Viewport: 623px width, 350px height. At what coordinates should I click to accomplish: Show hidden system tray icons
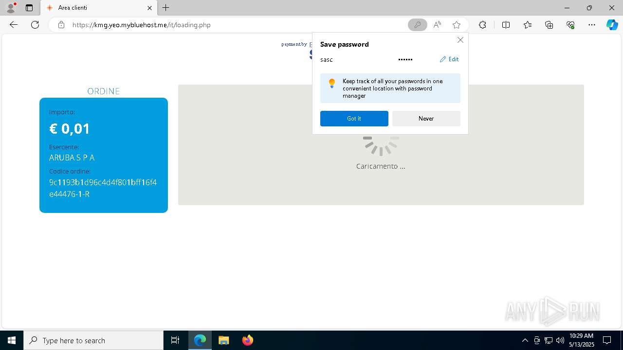(x=525, y=340)
